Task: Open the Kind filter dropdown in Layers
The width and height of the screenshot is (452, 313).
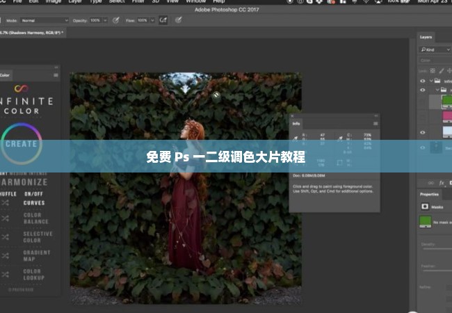Action: tap(435, 49)
